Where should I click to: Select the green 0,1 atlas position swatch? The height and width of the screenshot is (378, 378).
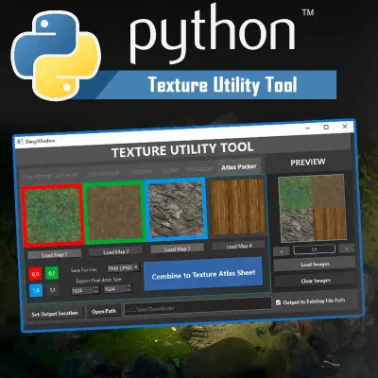pos(52,273)
